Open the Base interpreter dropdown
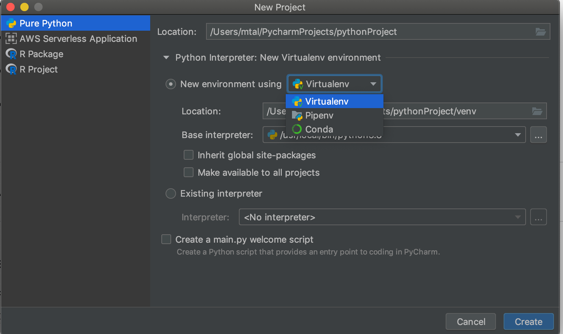This screenshot has width=563, height=334. (517, 135)
